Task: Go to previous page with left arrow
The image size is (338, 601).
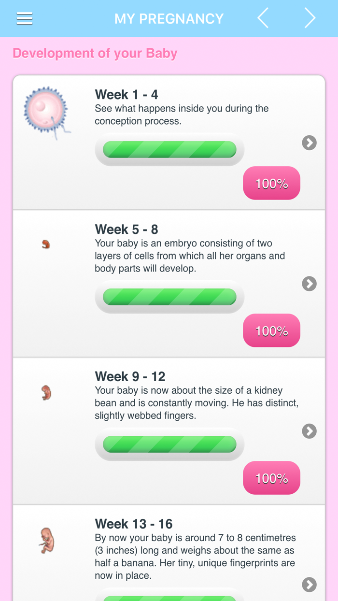Action: click(263, 19)
